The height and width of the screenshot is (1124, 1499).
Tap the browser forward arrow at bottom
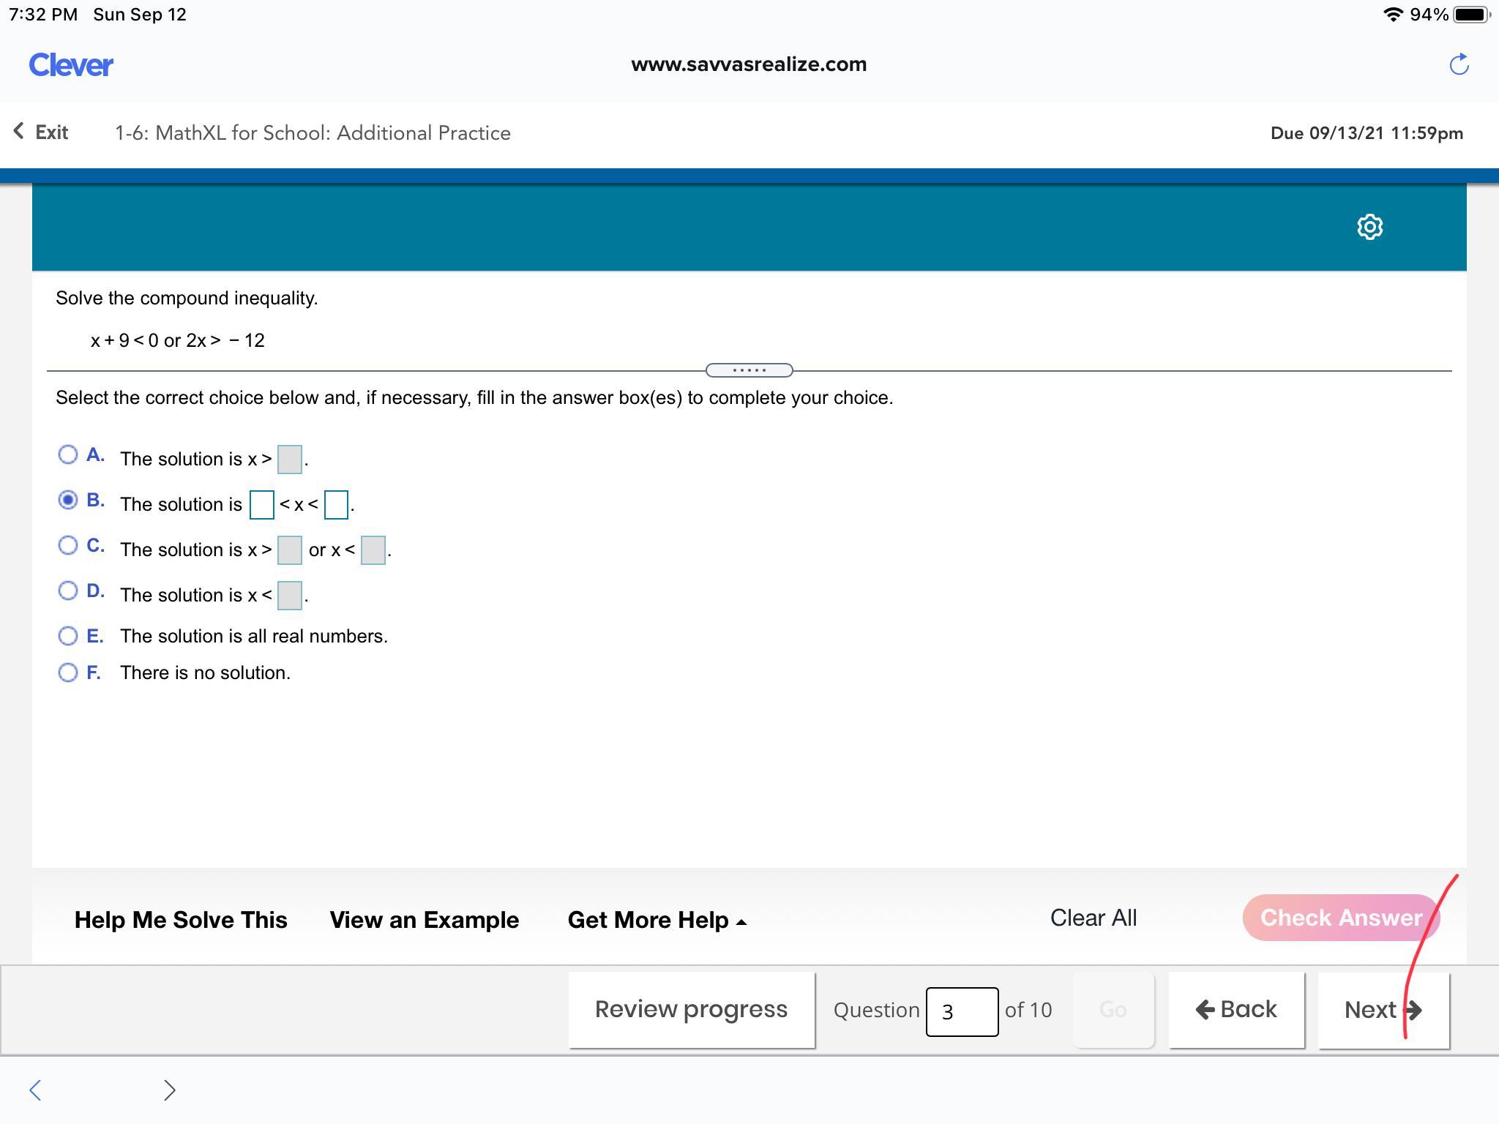[169, 1090]
